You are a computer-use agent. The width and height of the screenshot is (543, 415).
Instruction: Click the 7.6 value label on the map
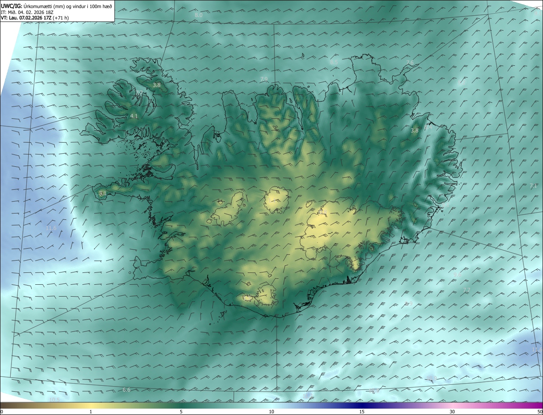pos(410,63)
